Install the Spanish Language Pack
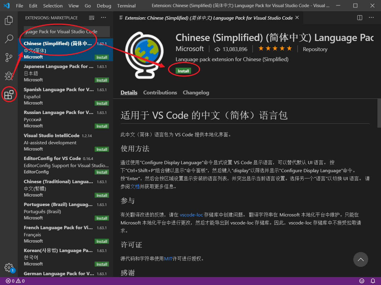 102,103
